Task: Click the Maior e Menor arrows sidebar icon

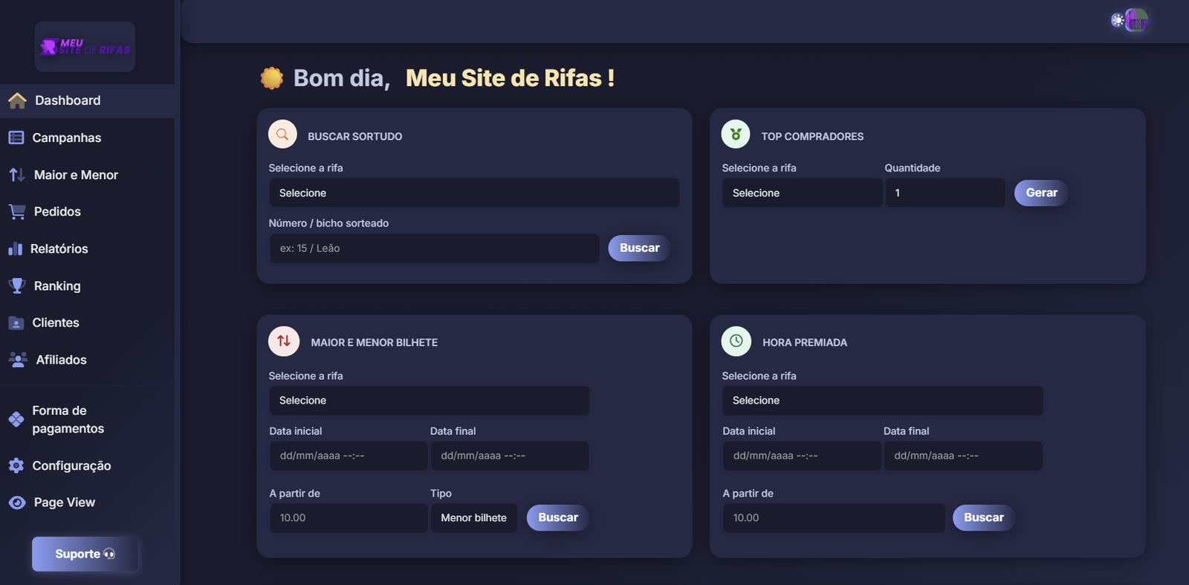Action: click(17, 175)
